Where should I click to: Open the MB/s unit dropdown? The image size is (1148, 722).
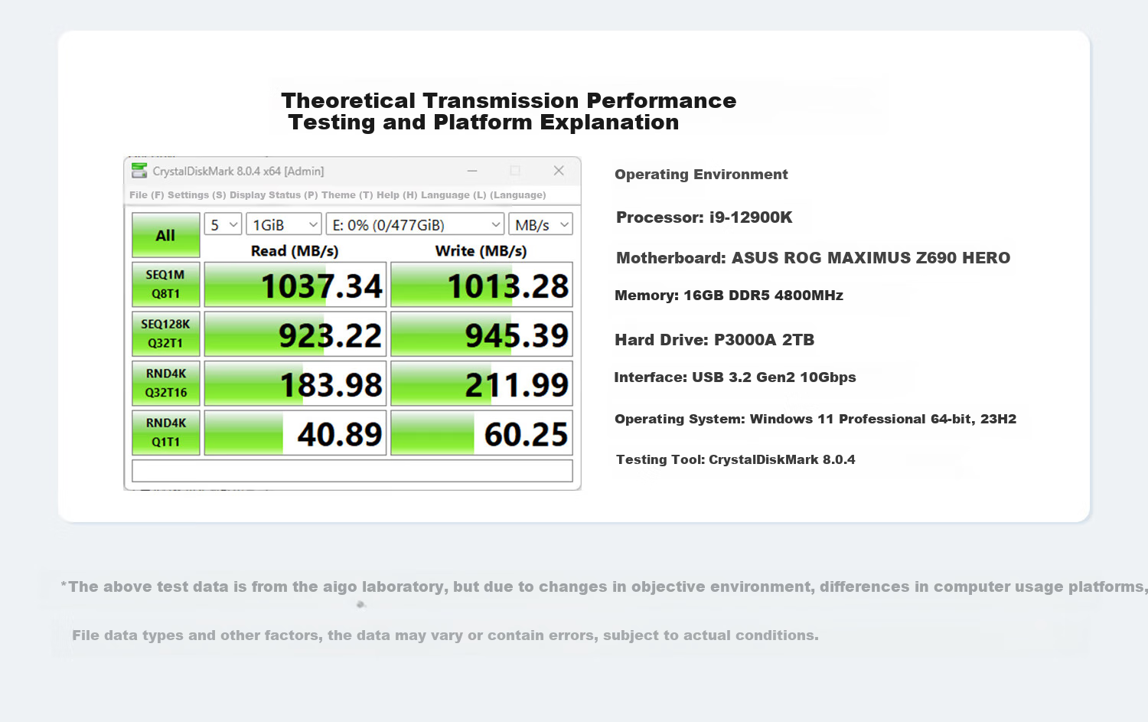point(540,224)
